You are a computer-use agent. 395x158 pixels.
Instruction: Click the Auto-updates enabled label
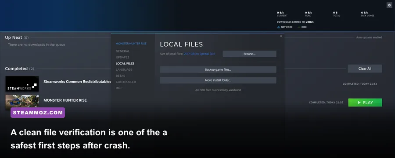pos(369,37)
